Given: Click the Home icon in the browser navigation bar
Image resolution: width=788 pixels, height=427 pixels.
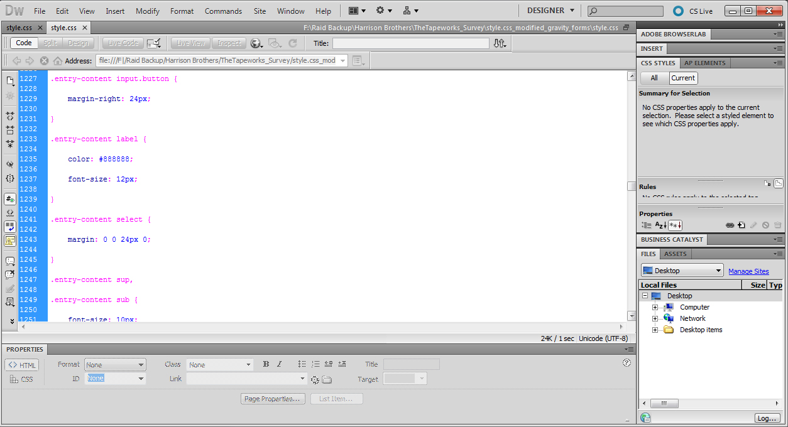Looking at the screenshot, I should (58, 61).
